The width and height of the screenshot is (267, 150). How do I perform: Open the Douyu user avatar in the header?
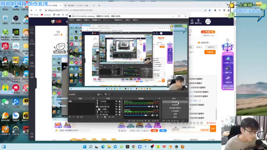[x=208, y=21]
